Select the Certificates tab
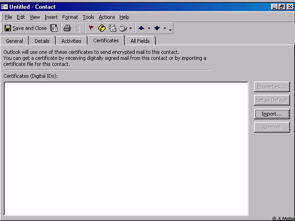The image size is (295, 221). click(106, 41)
